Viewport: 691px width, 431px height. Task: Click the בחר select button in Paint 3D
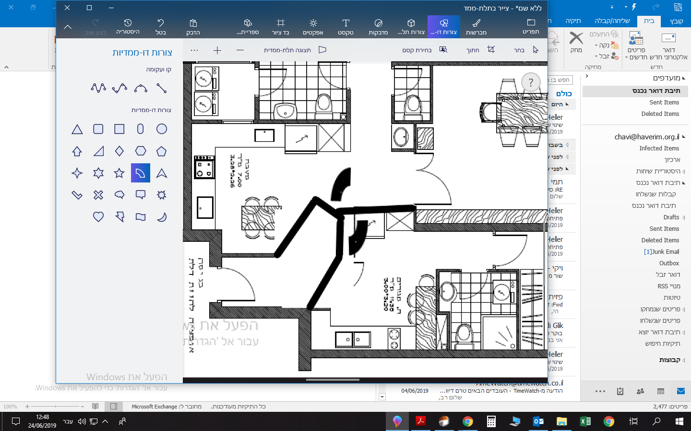526,50
